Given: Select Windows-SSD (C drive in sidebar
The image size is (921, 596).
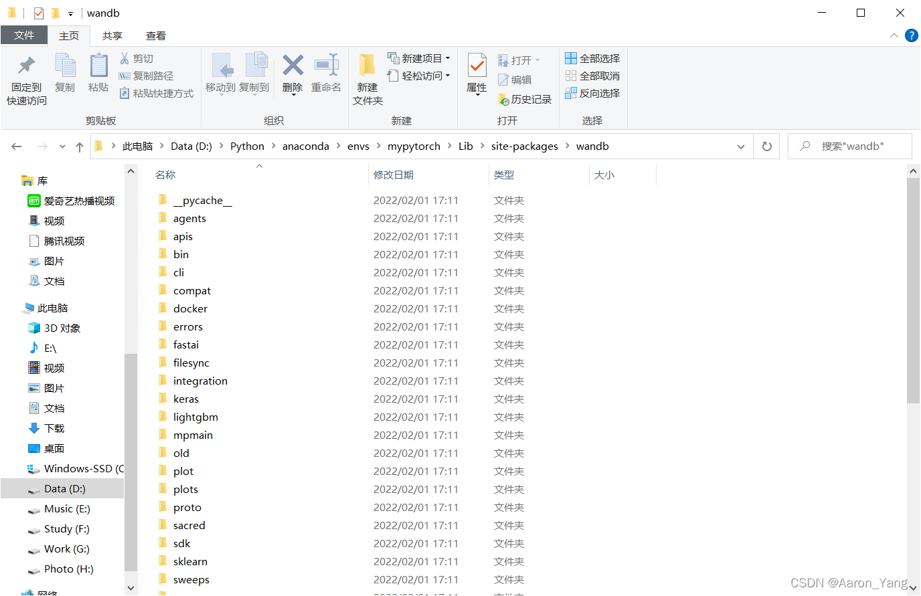Looking at the screenshot, I should point(75,469).
